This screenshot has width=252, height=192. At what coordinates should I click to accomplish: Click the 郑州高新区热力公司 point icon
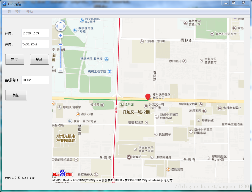(208, 158)
